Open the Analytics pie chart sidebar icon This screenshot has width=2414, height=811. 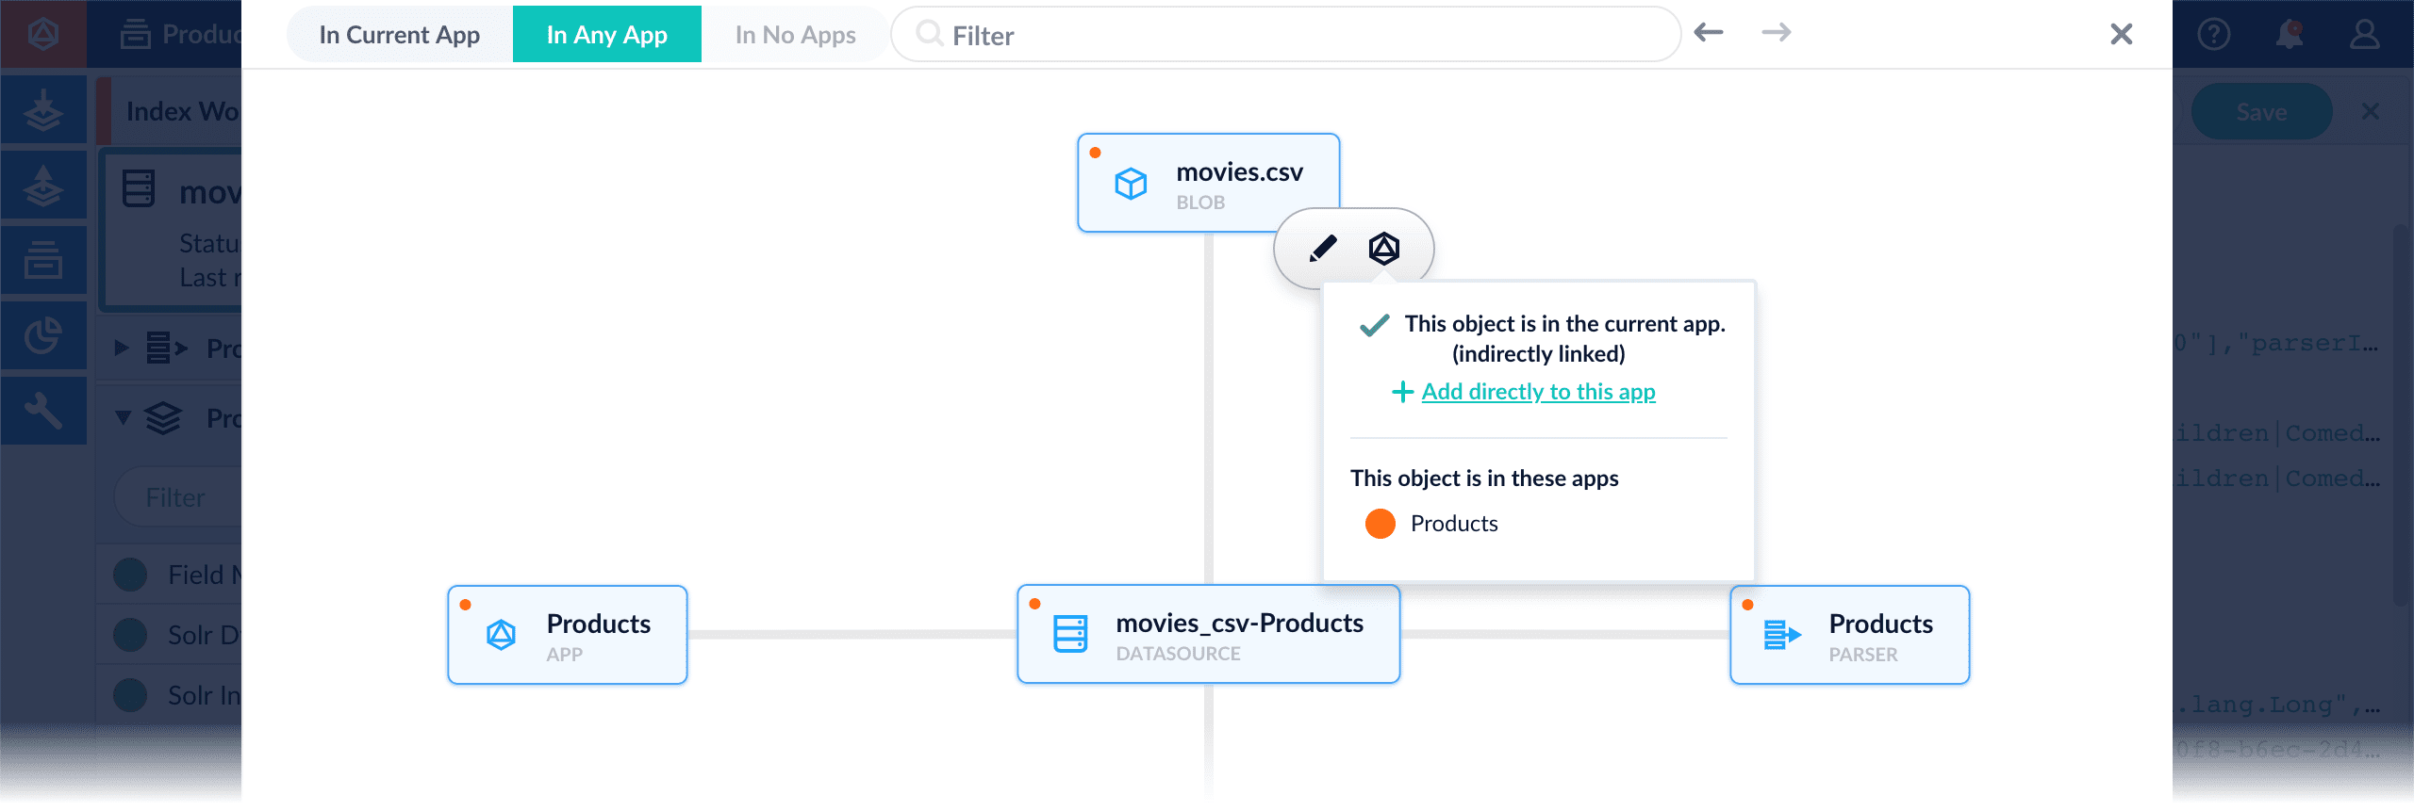point(43,335)
